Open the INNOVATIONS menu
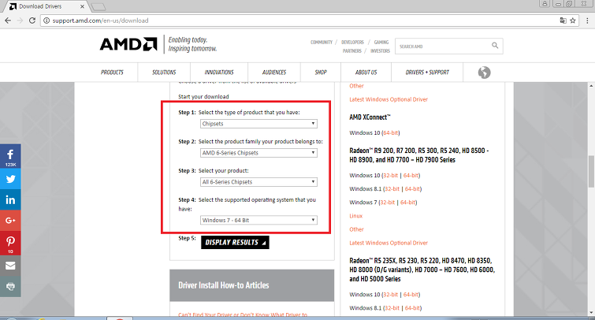Image resolution: width=595 pixels, height=320 pixels. point(219,73)
